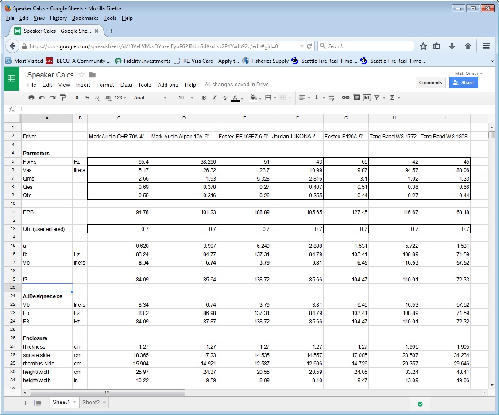The width and height of the screenshot is (499, 415).
Task: Click the Comments button
Action: point(430,83)
